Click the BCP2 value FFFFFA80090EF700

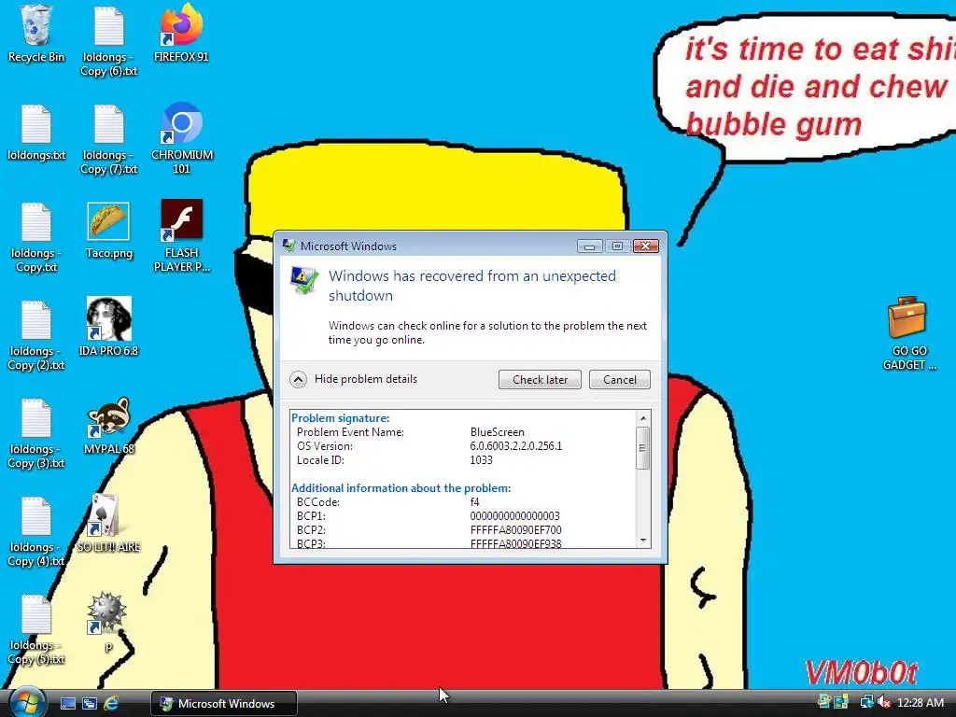[515, 530]
